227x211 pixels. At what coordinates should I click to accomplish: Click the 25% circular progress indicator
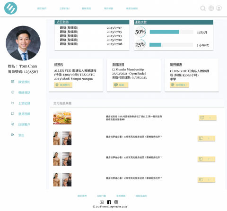[140, 45]
